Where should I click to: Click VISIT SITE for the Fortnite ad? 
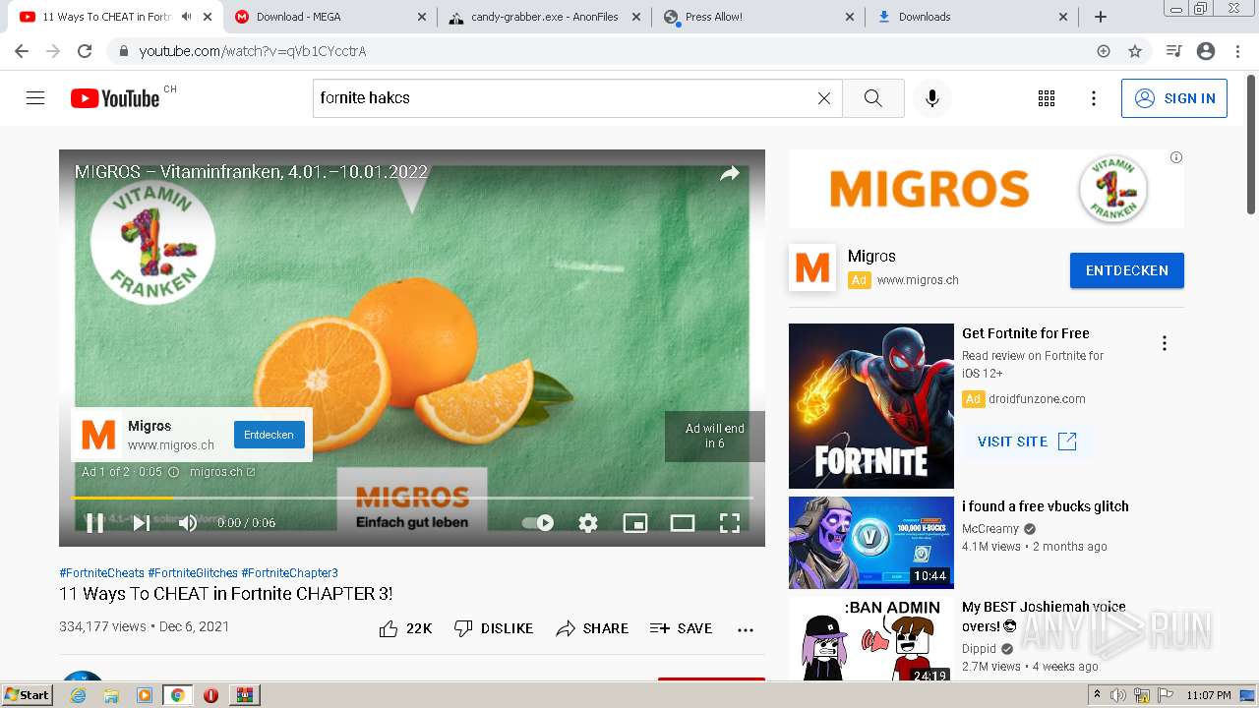tap(1028, 442)
